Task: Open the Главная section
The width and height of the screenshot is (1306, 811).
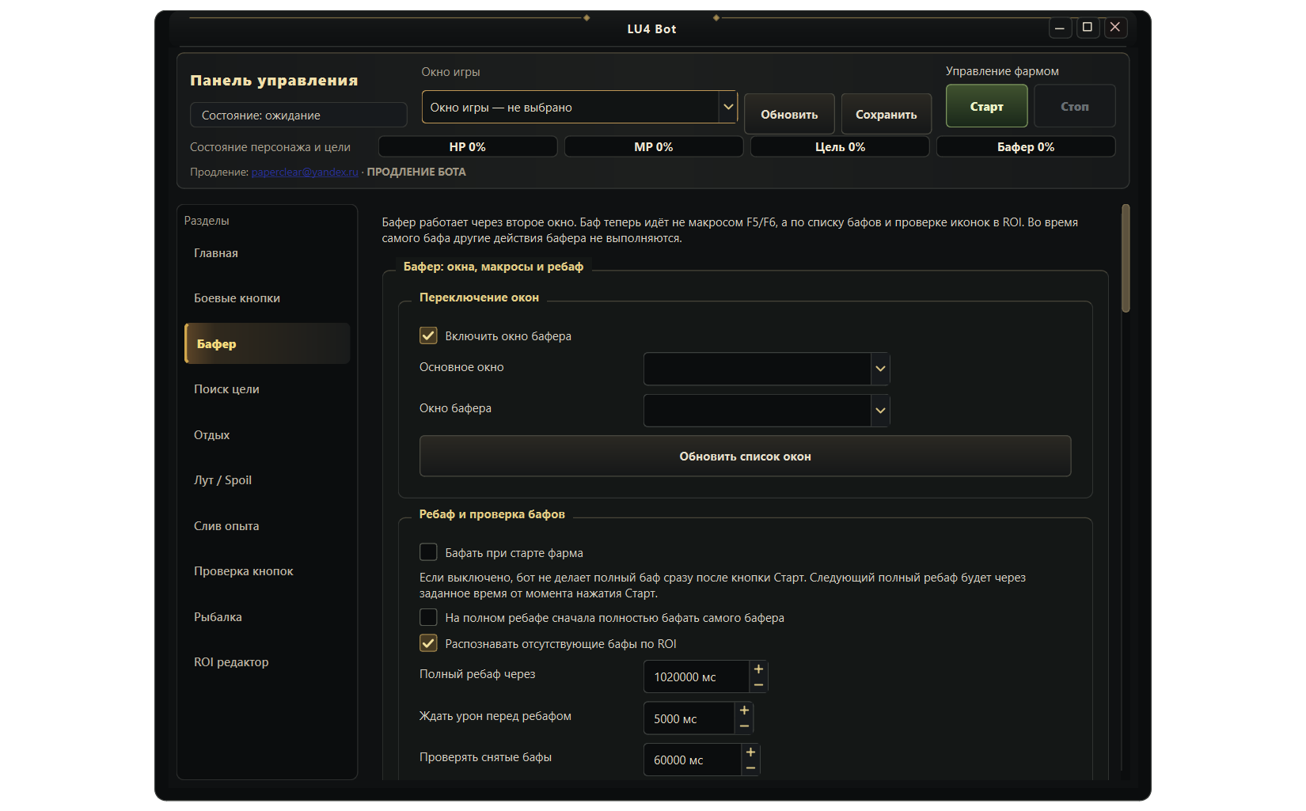Action: (267, 253)
